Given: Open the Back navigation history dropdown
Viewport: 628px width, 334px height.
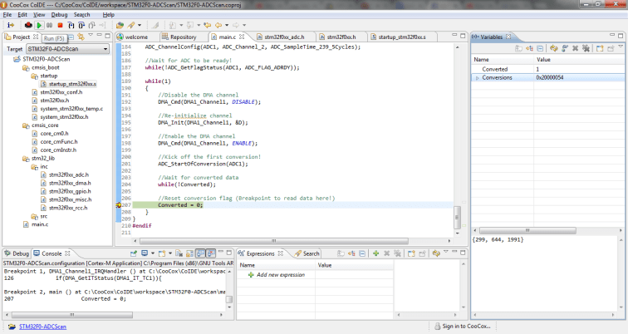Looking at the screenshot, I should click(x=227, y=25).
